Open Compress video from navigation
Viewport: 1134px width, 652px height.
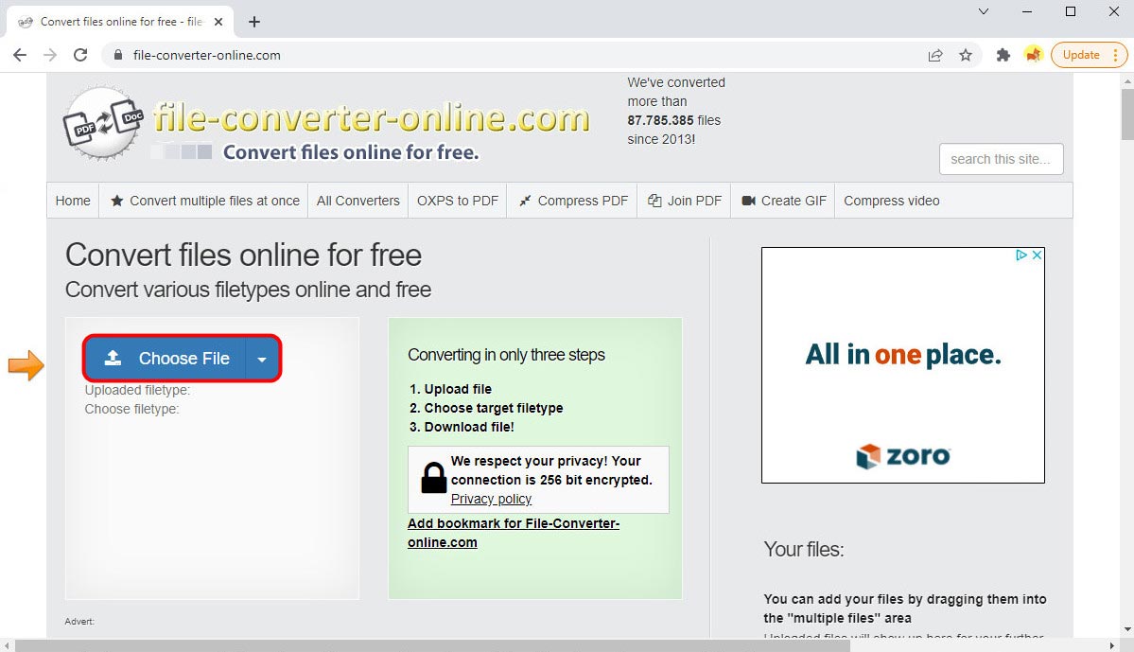coord(892,201)
